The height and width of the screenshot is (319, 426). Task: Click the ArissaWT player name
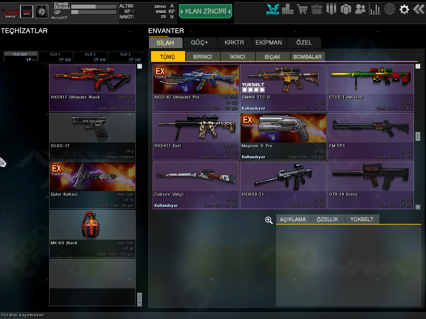tap(59, 17)
